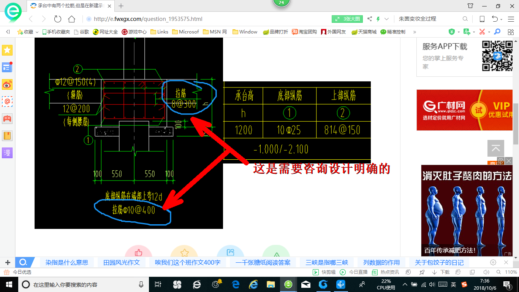Screen dimensions: 519x292
Task: Expand the hidden bookmarks » chevron
Action: point(415,32)
